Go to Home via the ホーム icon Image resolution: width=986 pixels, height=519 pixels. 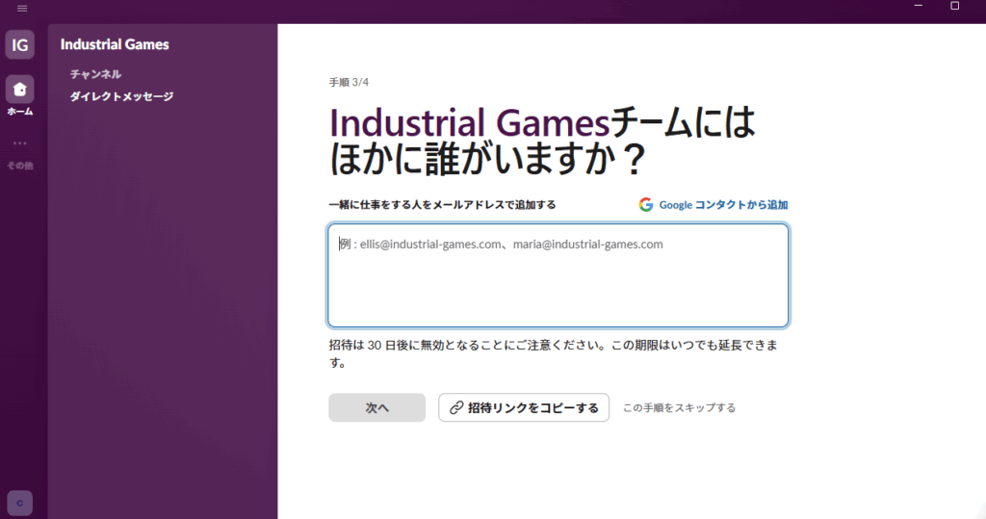[x=20, y=91]
